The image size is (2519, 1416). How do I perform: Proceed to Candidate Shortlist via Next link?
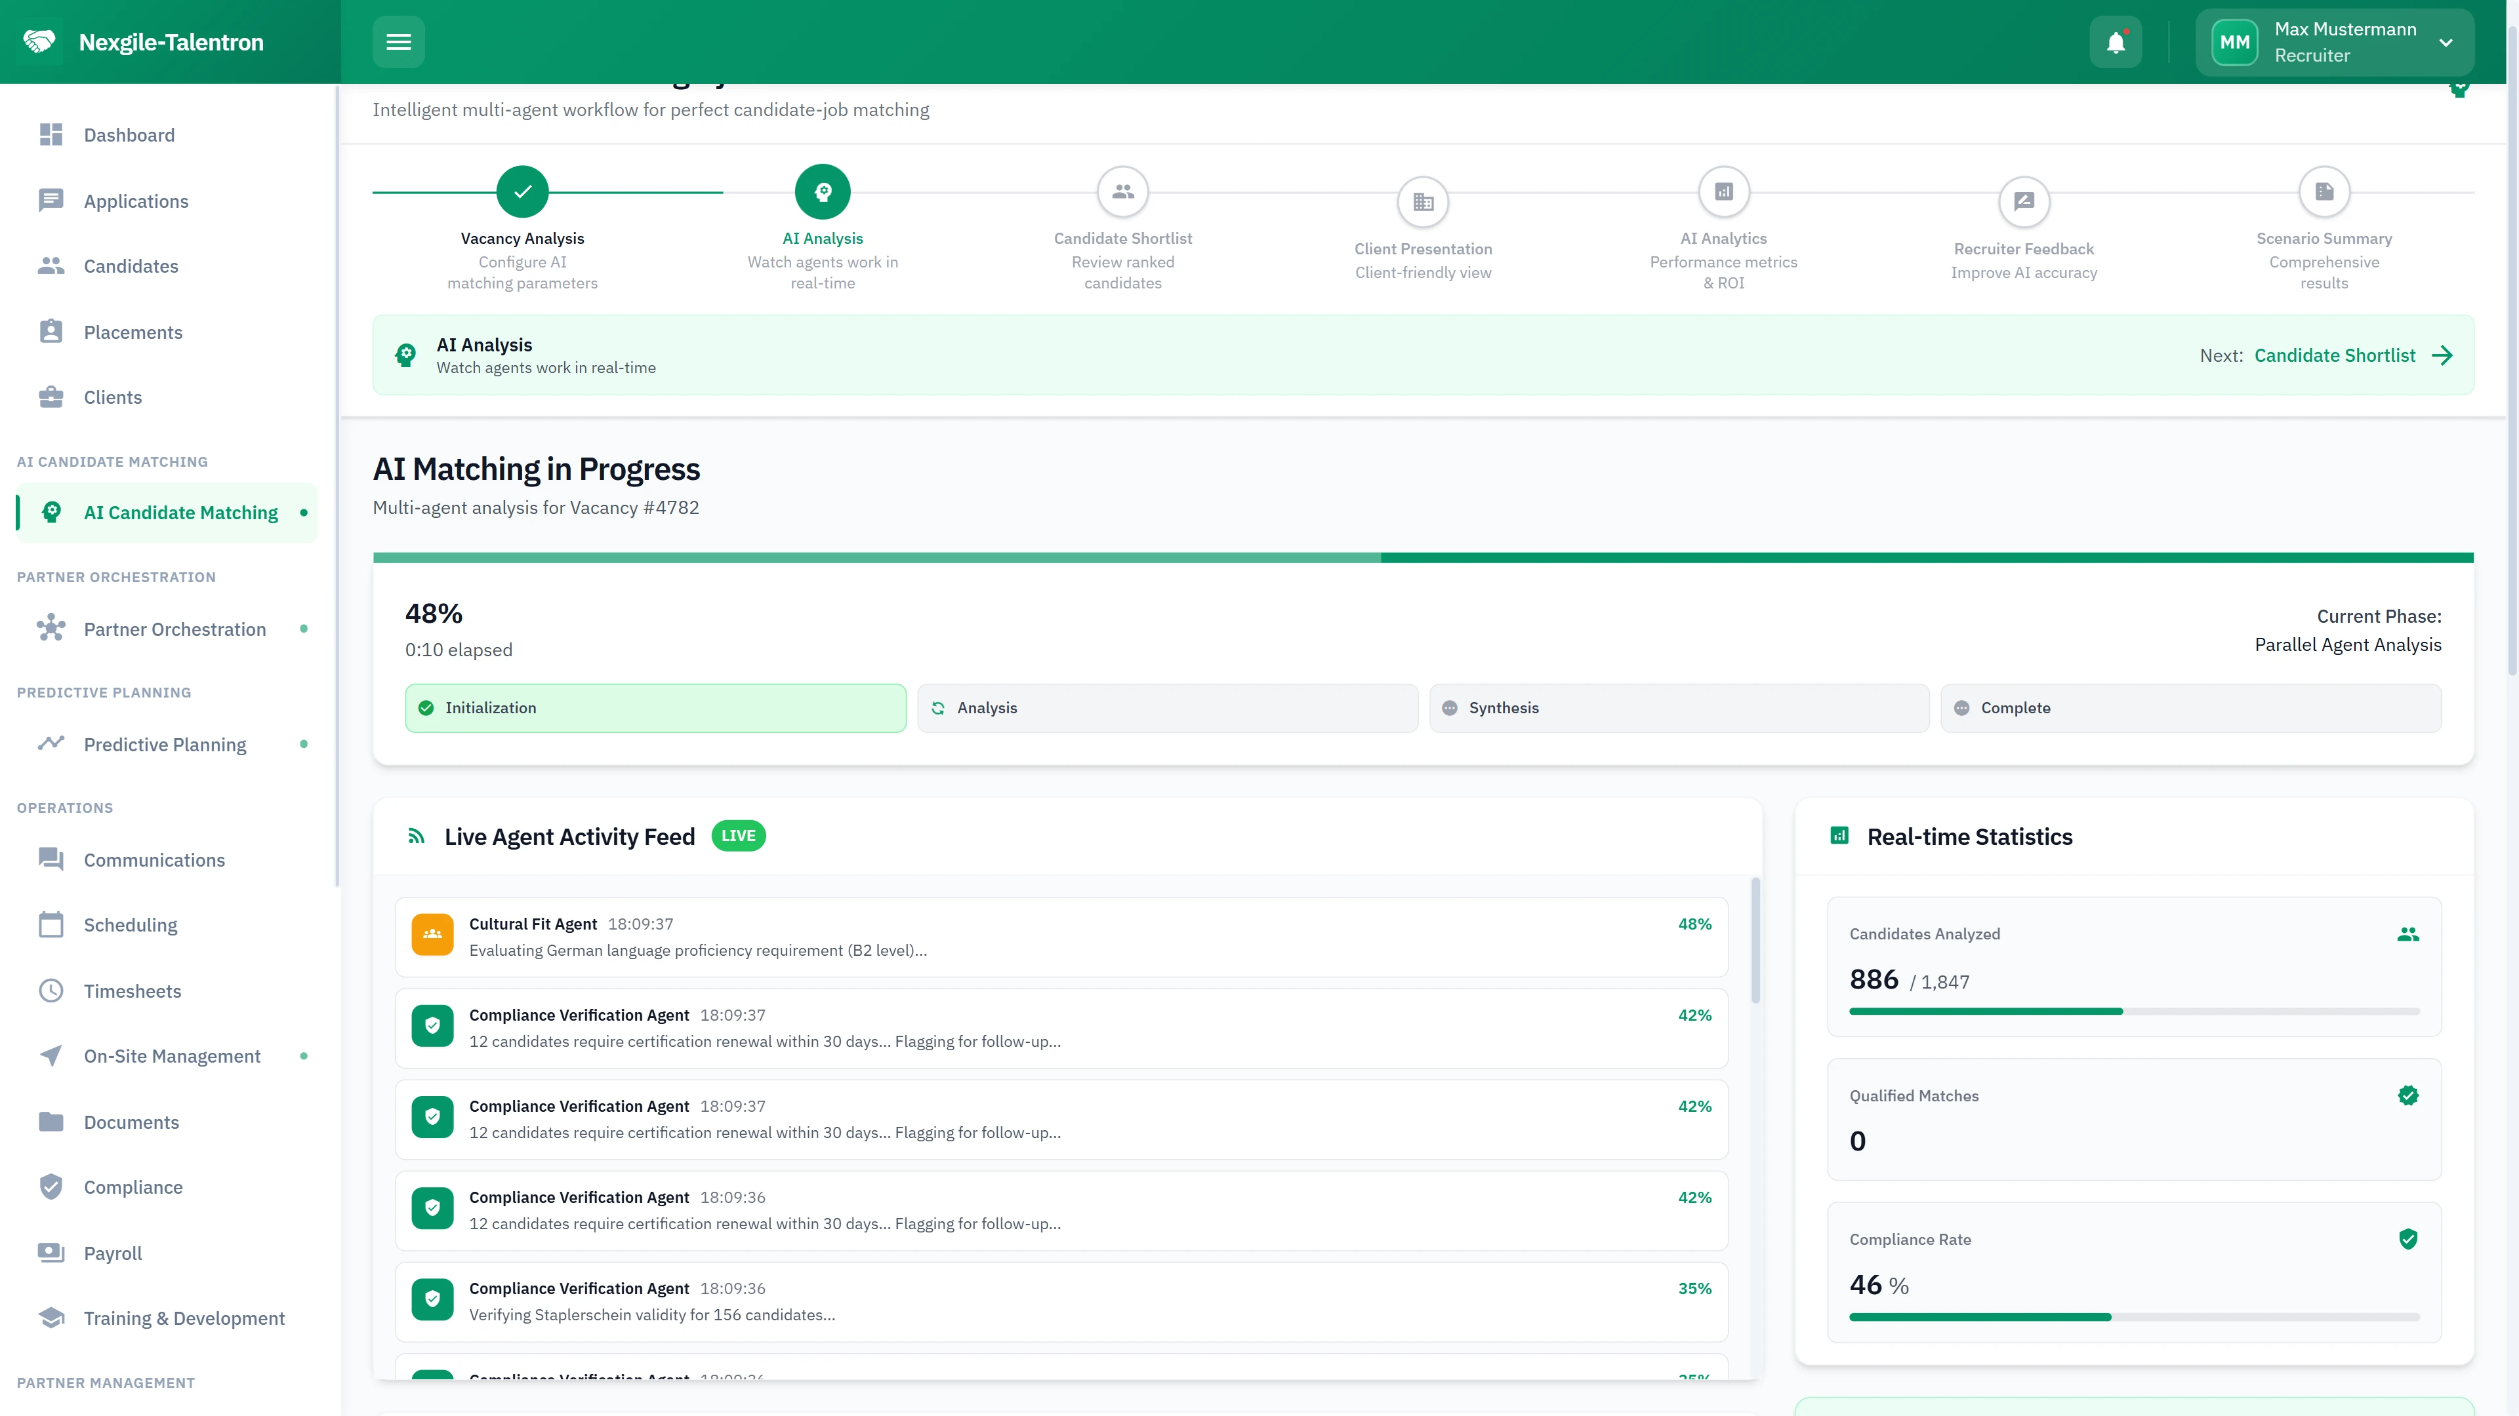(2336, 355)
